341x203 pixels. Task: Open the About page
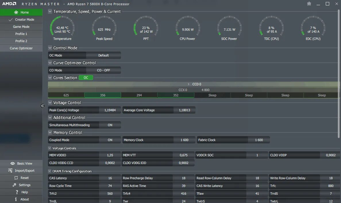(x=21, y=199)
